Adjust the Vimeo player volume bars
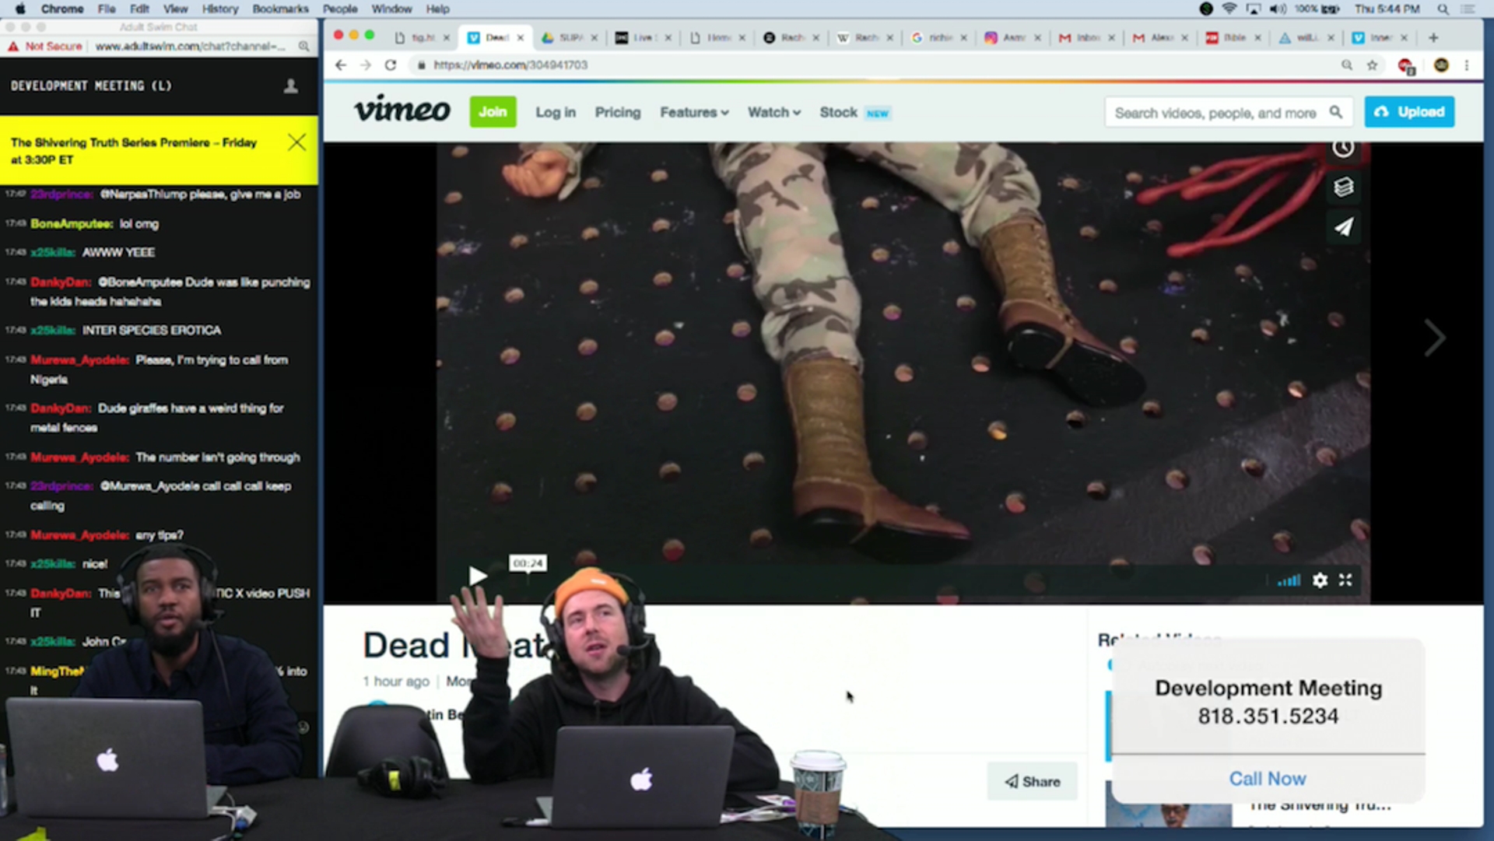1494x841 pixels. click(1289, 580)
